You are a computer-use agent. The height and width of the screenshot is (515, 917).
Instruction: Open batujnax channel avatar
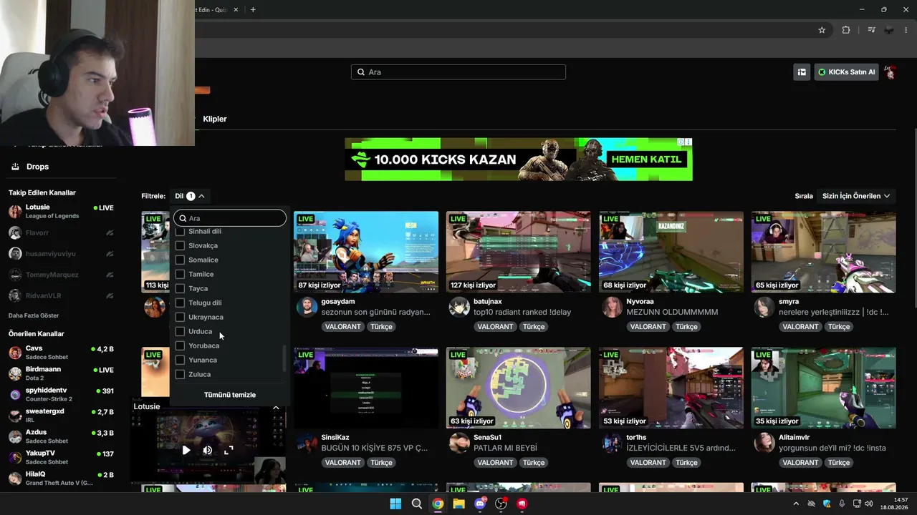click(x=459, y=308)
